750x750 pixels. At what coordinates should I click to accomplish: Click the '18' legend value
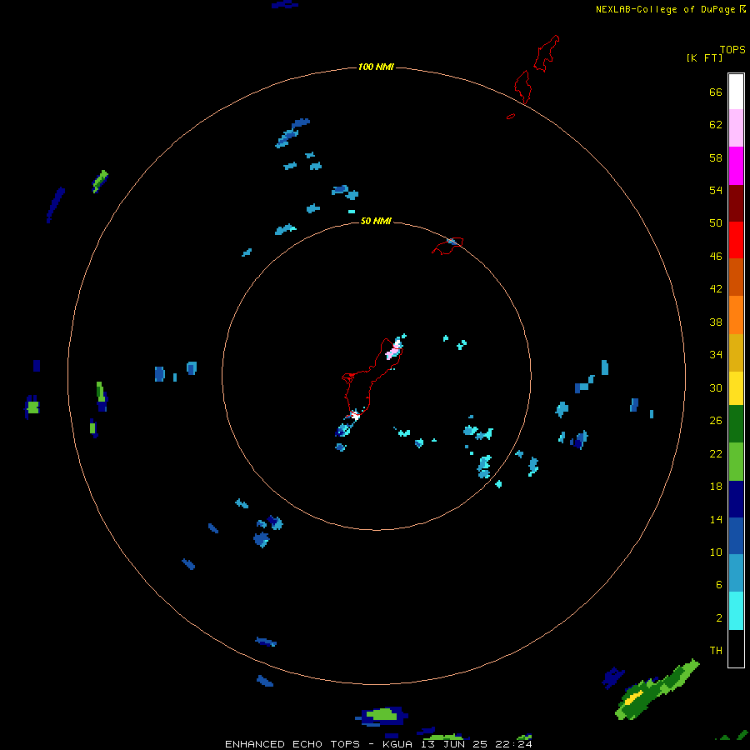(716, 487)
